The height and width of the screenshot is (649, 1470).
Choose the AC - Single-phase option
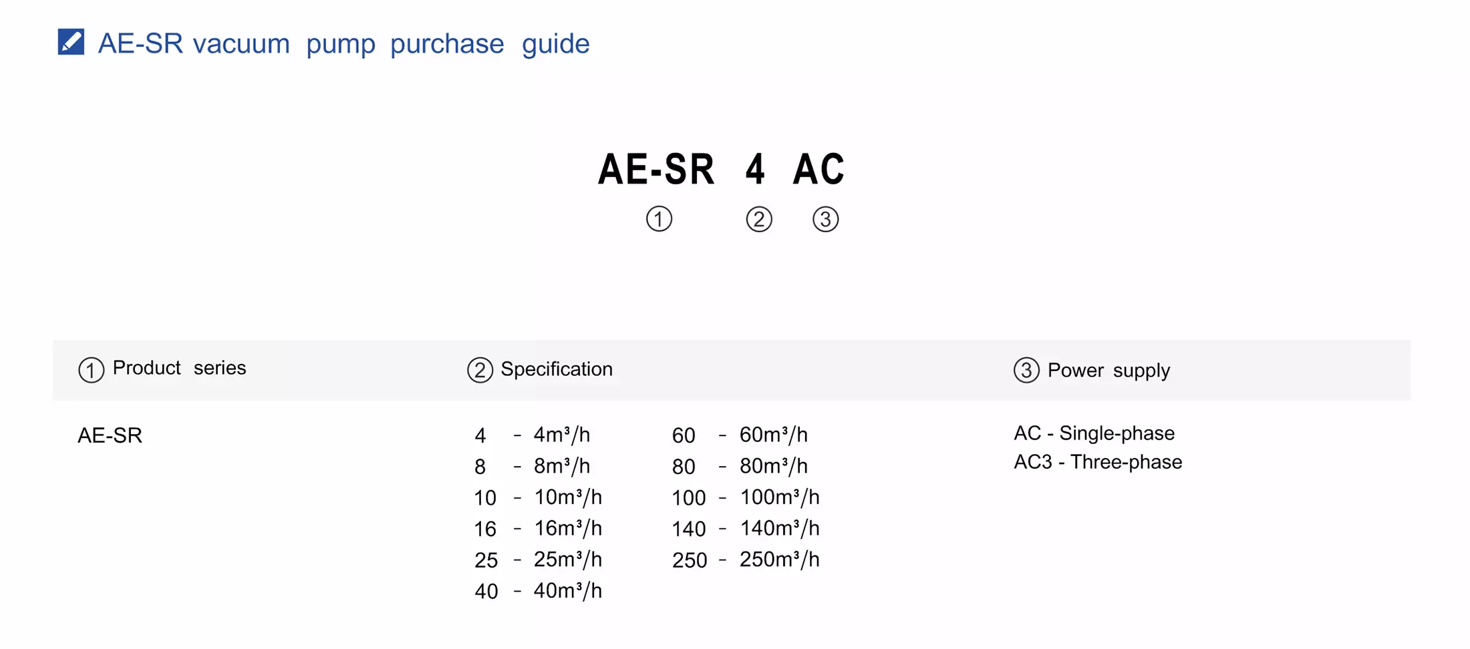point(1094,433)
